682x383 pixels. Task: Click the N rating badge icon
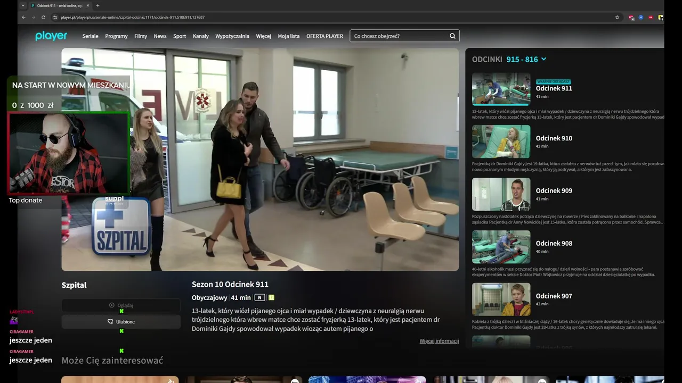pyautogui.click(x=259, y=297)
